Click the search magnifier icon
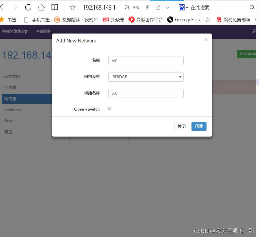The height and width of the screenshot is (237, 260). 252,8
